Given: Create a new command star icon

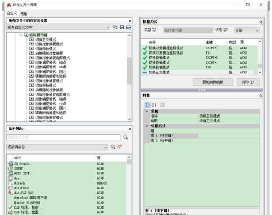Looking at the screenshot, I should point(119,147).
